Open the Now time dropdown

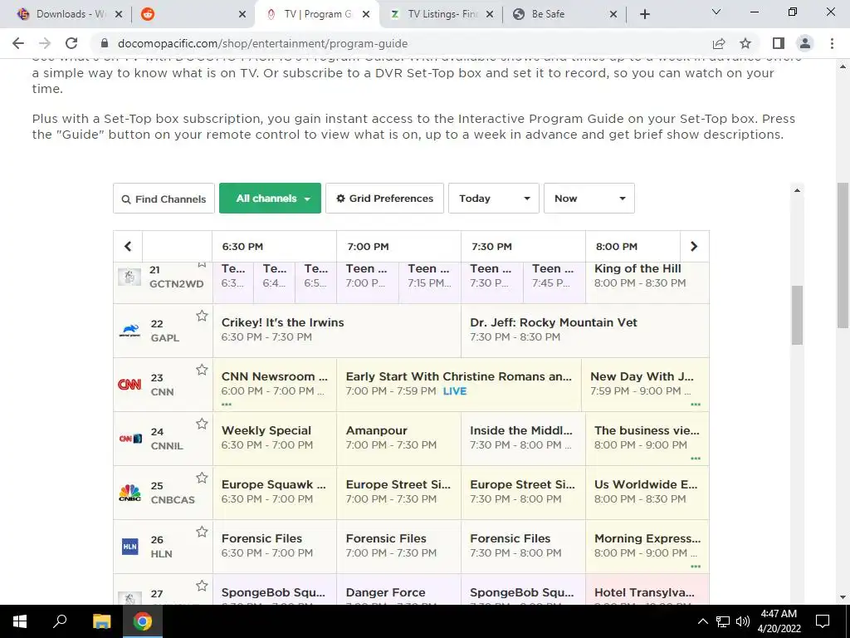589,198
